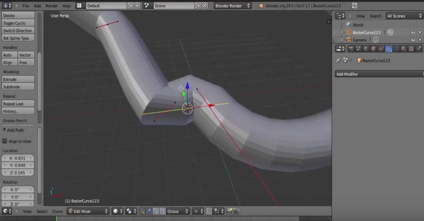
Task: Click the Location Y -0.640 field
Action: click(18, 165)
